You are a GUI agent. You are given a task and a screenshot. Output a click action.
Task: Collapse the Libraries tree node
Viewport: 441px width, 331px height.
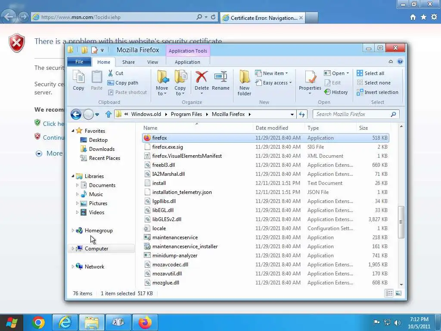point(73,176)
